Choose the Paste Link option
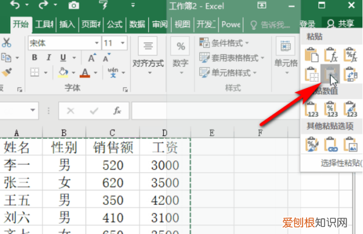The width and height of the screenshot is (363, 234). pyautogui.click(x=331, y=144)
